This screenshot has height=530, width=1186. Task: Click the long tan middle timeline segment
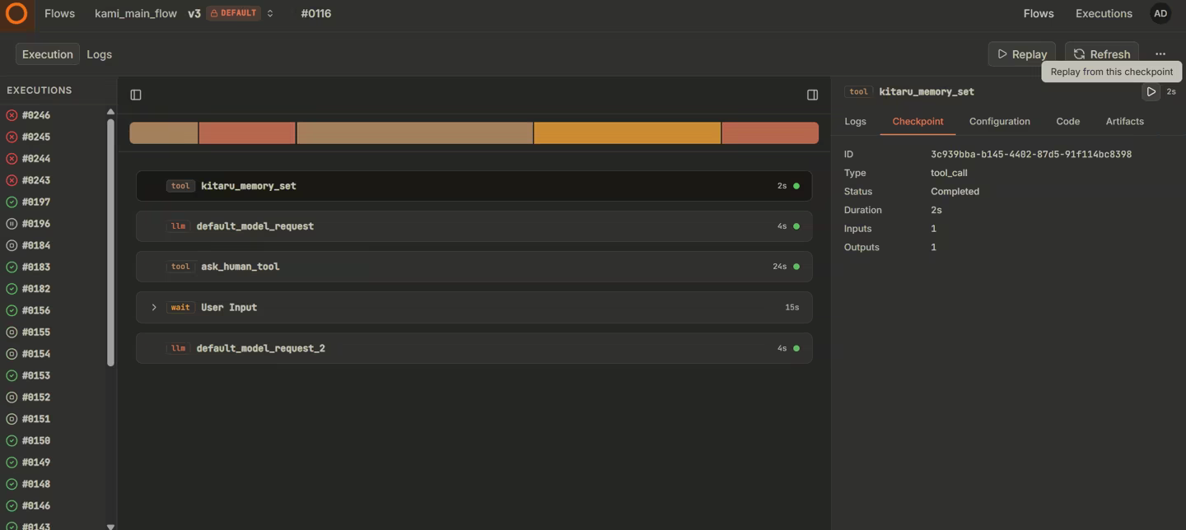point(414,132)
